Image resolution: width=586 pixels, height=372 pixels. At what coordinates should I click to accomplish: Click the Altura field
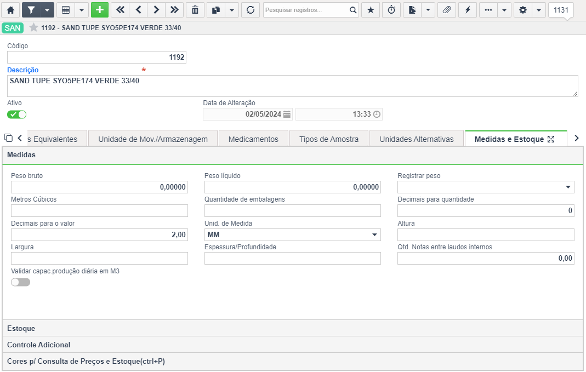pyautogui.click(x=486, y=234)
